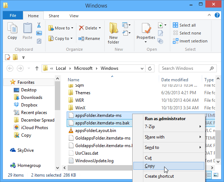Click the folder icon in the title bar
224x182 pixels.
6,5
